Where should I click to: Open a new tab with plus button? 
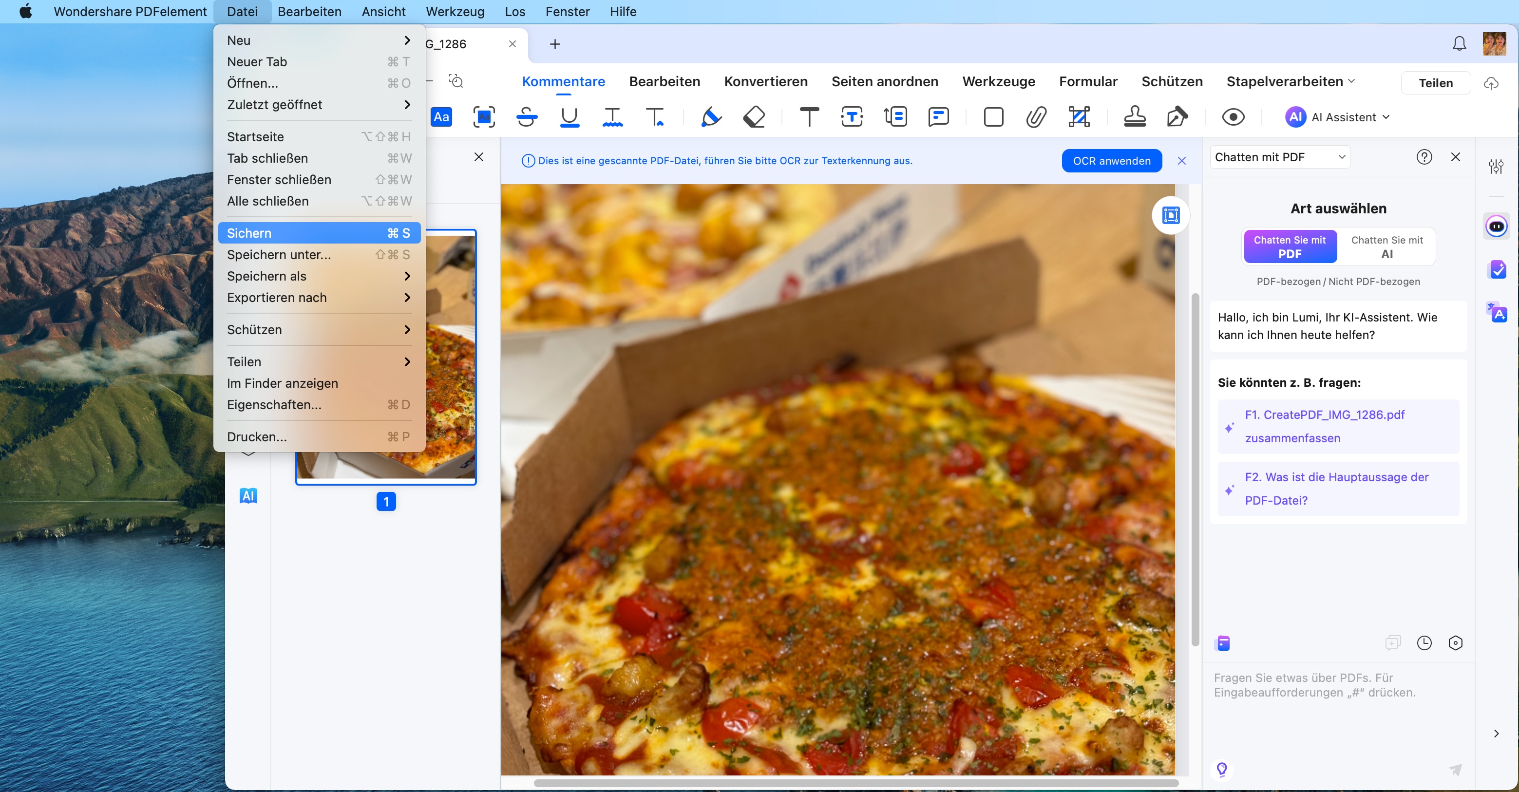pyautogui.click(x=554, y=44)
